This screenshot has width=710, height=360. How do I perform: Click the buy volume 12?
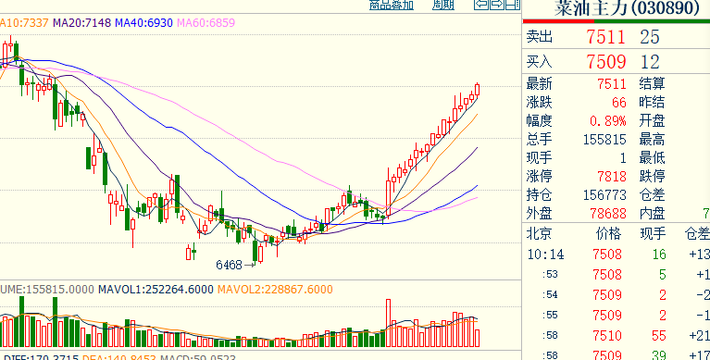coord(650,62)
